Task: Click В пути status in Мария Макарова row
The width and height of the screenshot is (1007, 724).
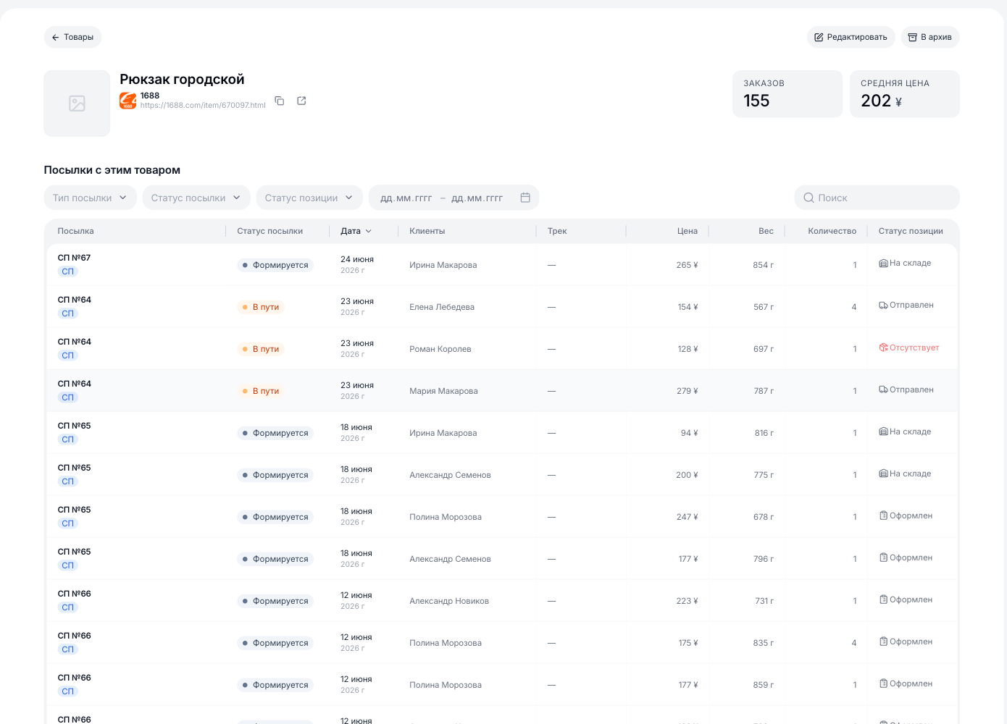Action: (260, 391)
